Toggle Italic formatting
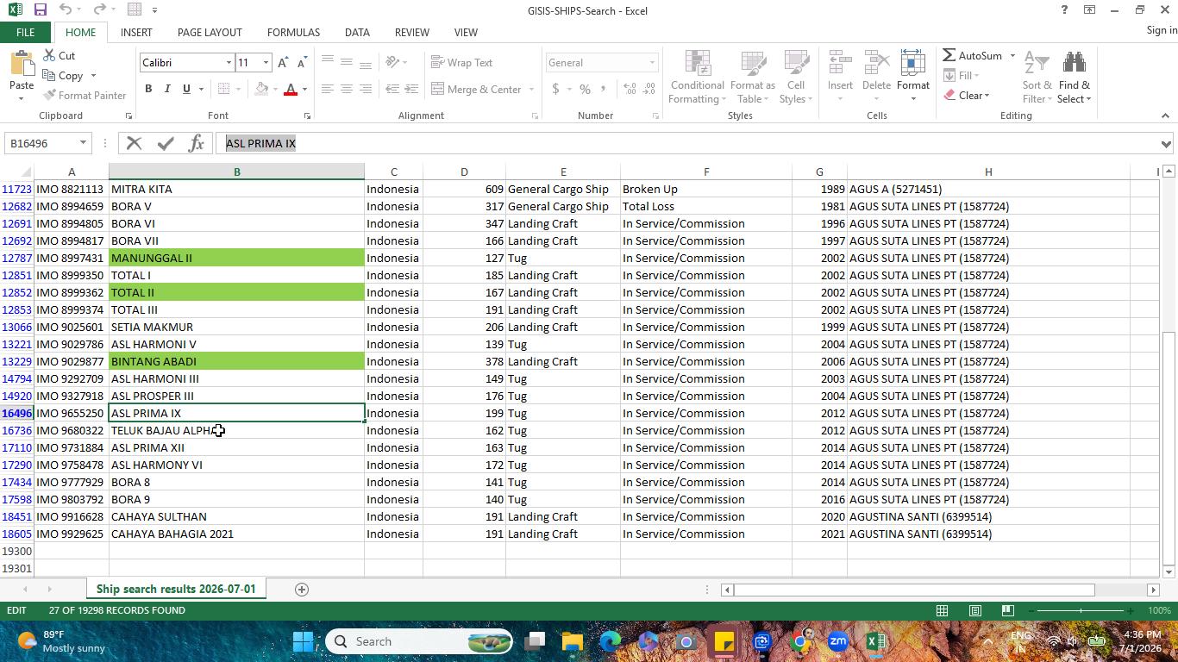 click(167, 89)
